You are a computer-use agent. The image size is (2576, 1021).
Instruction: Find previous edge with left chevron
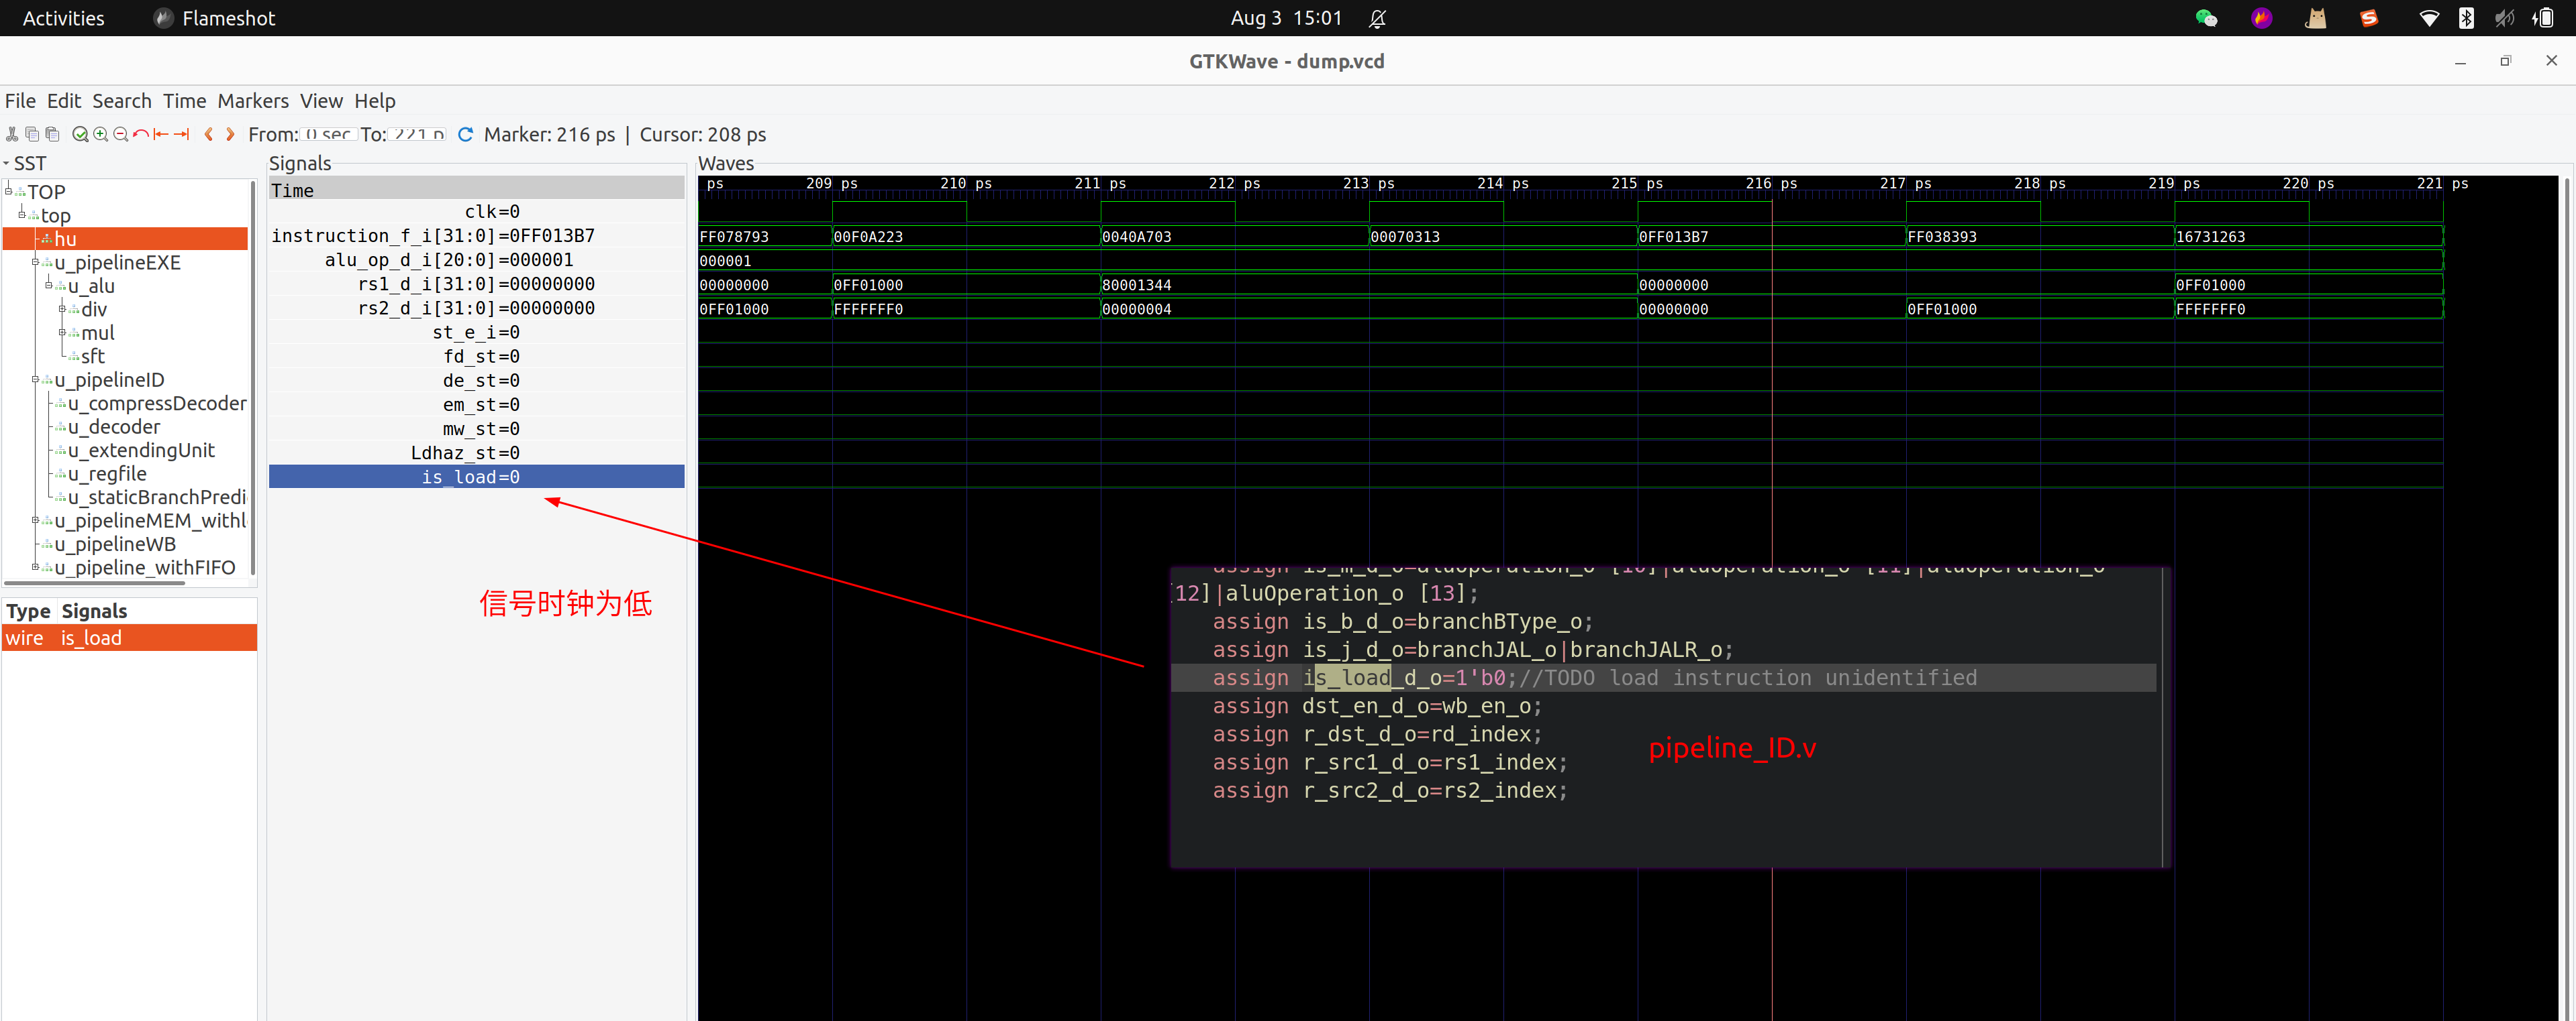(208, 134)
